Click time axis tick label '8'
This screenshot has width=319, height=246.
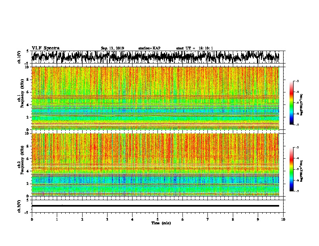tap(233, 219)
